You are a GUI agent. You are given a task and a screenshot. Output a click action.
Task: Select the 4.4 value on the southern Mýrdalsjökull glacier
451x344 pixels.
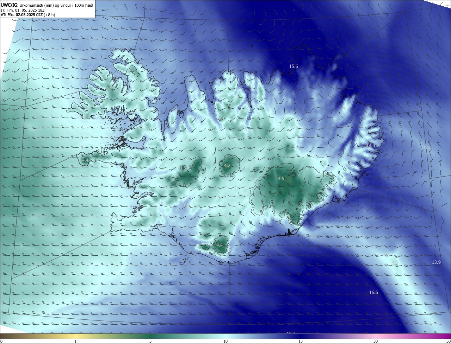(220, 245)
